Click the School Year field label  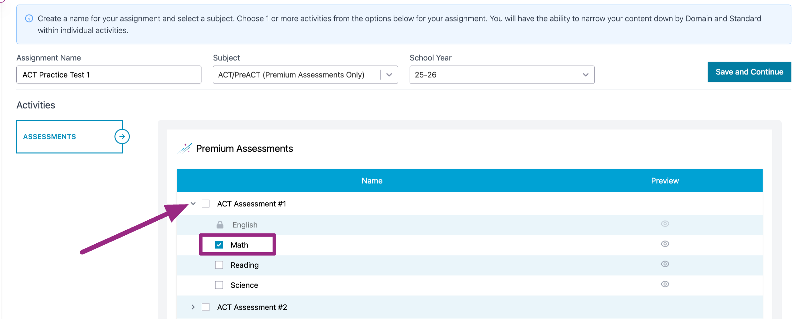pos(430,58)
